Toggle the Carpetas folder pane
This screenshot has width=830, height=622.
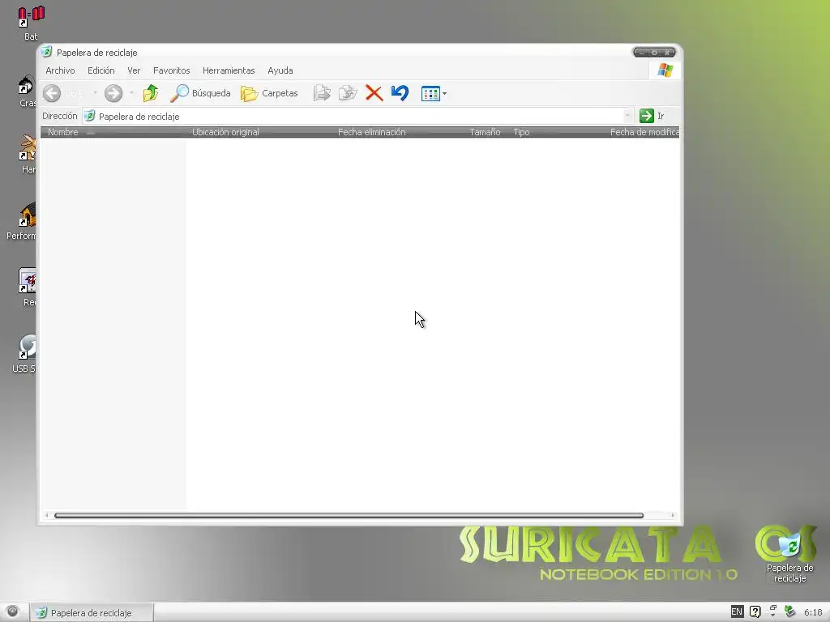[x=269, y=93]
